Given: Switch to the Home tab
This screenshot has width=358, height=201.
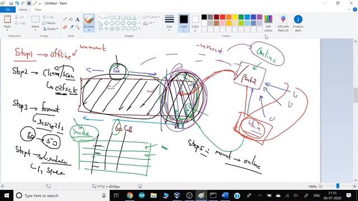Looking at the screenshot, I should click(23, 9).
